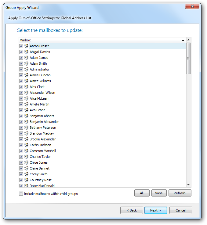The width and height of the screenshot is (207, 225).
Task: Untick Chloe Jones checkbox
Action: 21,162
